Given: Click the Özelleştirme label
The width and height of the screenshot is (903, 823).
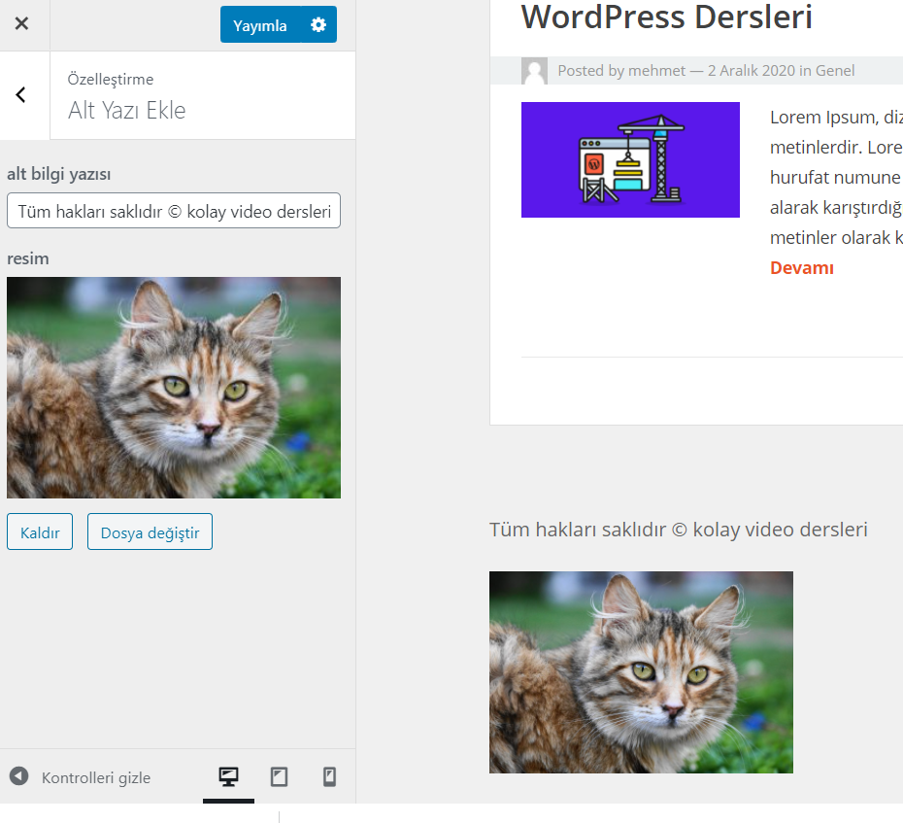Looking at the screenshot, I should point(111,80).
